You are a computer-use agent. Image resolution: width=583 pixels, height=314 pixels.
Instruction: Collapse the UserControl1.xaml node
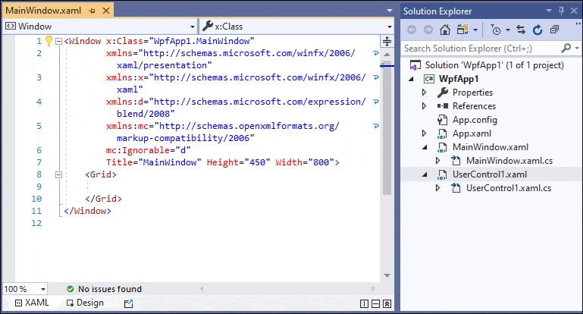click(425, 175)
